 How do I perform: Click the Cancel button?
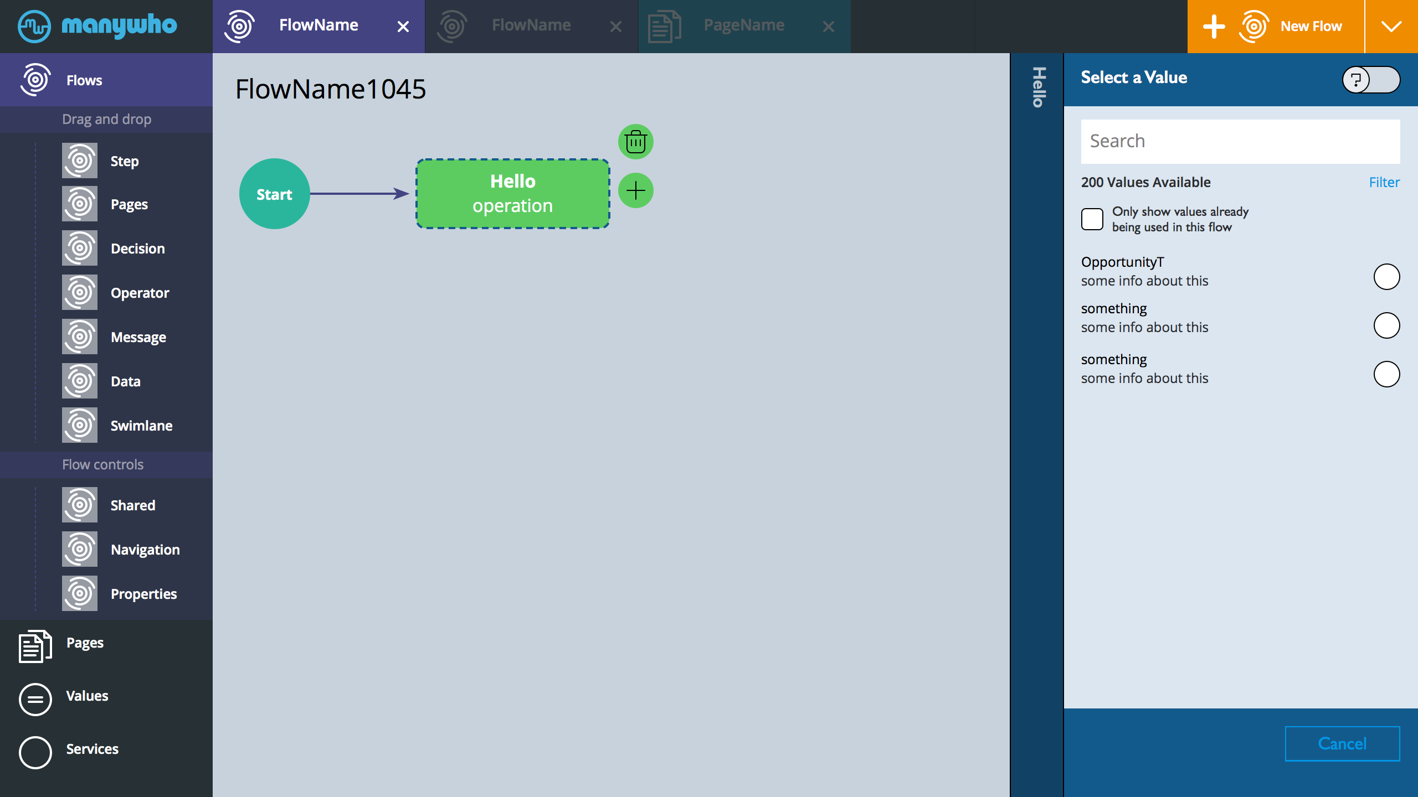click(1343, 743)
